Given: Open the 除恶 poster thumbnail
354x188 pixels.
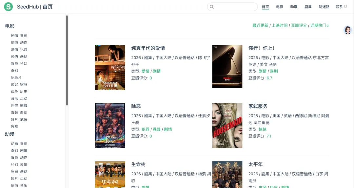Looking at the screenshot, I should pos(110,126).
